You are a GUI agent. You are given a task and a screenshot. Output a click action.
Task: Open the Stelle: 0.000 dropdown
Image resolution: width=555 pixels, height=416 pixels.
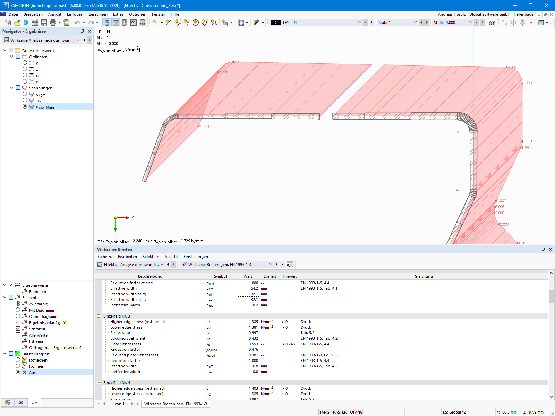[x=470, y=23]
